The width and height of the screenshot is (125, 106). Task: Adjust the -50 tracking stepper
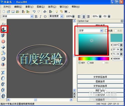[109, 16]
